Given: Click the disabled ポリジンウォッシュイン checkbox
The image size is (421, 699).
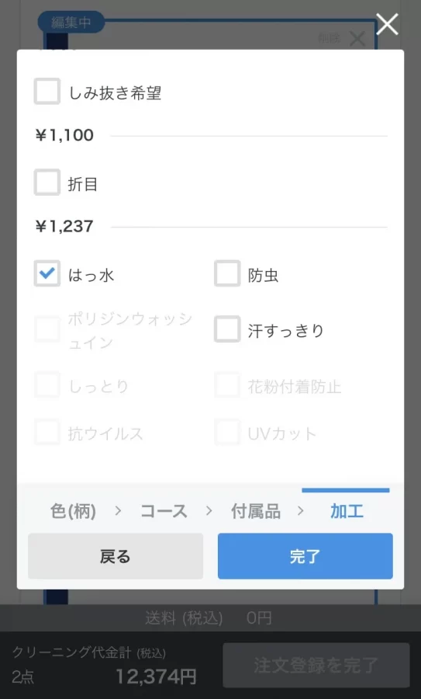Looking at the screenshot, I should [x=47, y=329].
